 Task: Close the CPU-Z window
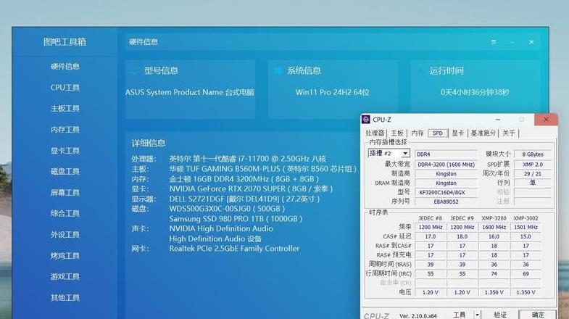[x=546, y=120]
